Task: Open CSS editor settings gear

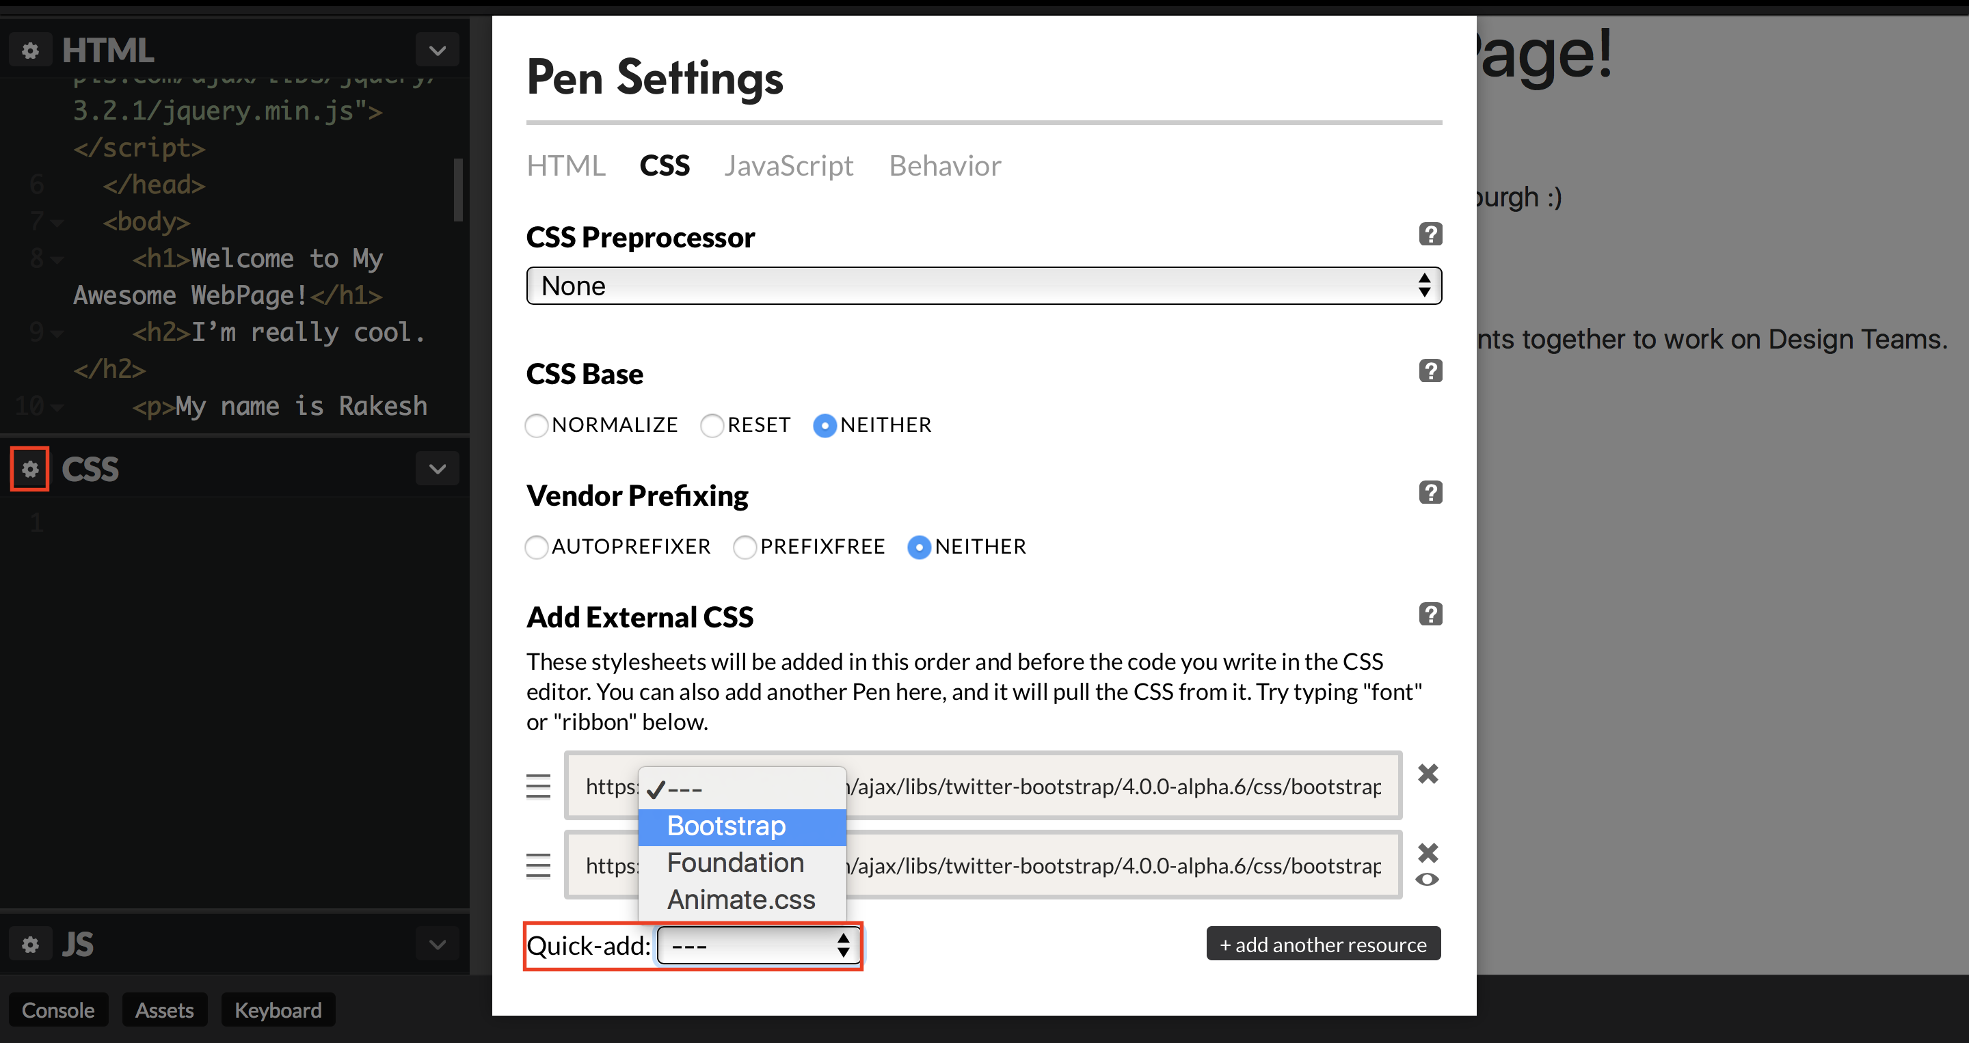Action: [30, 468]
